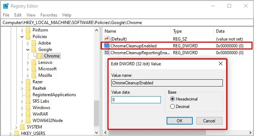Expand the WinRAR key
The image size is (254, 136).
(x=22, y=114)
